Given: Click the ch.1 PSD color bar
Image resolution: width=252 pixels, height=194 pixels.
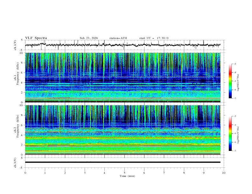Looking at the screenshot, I should tap(230, 81).
